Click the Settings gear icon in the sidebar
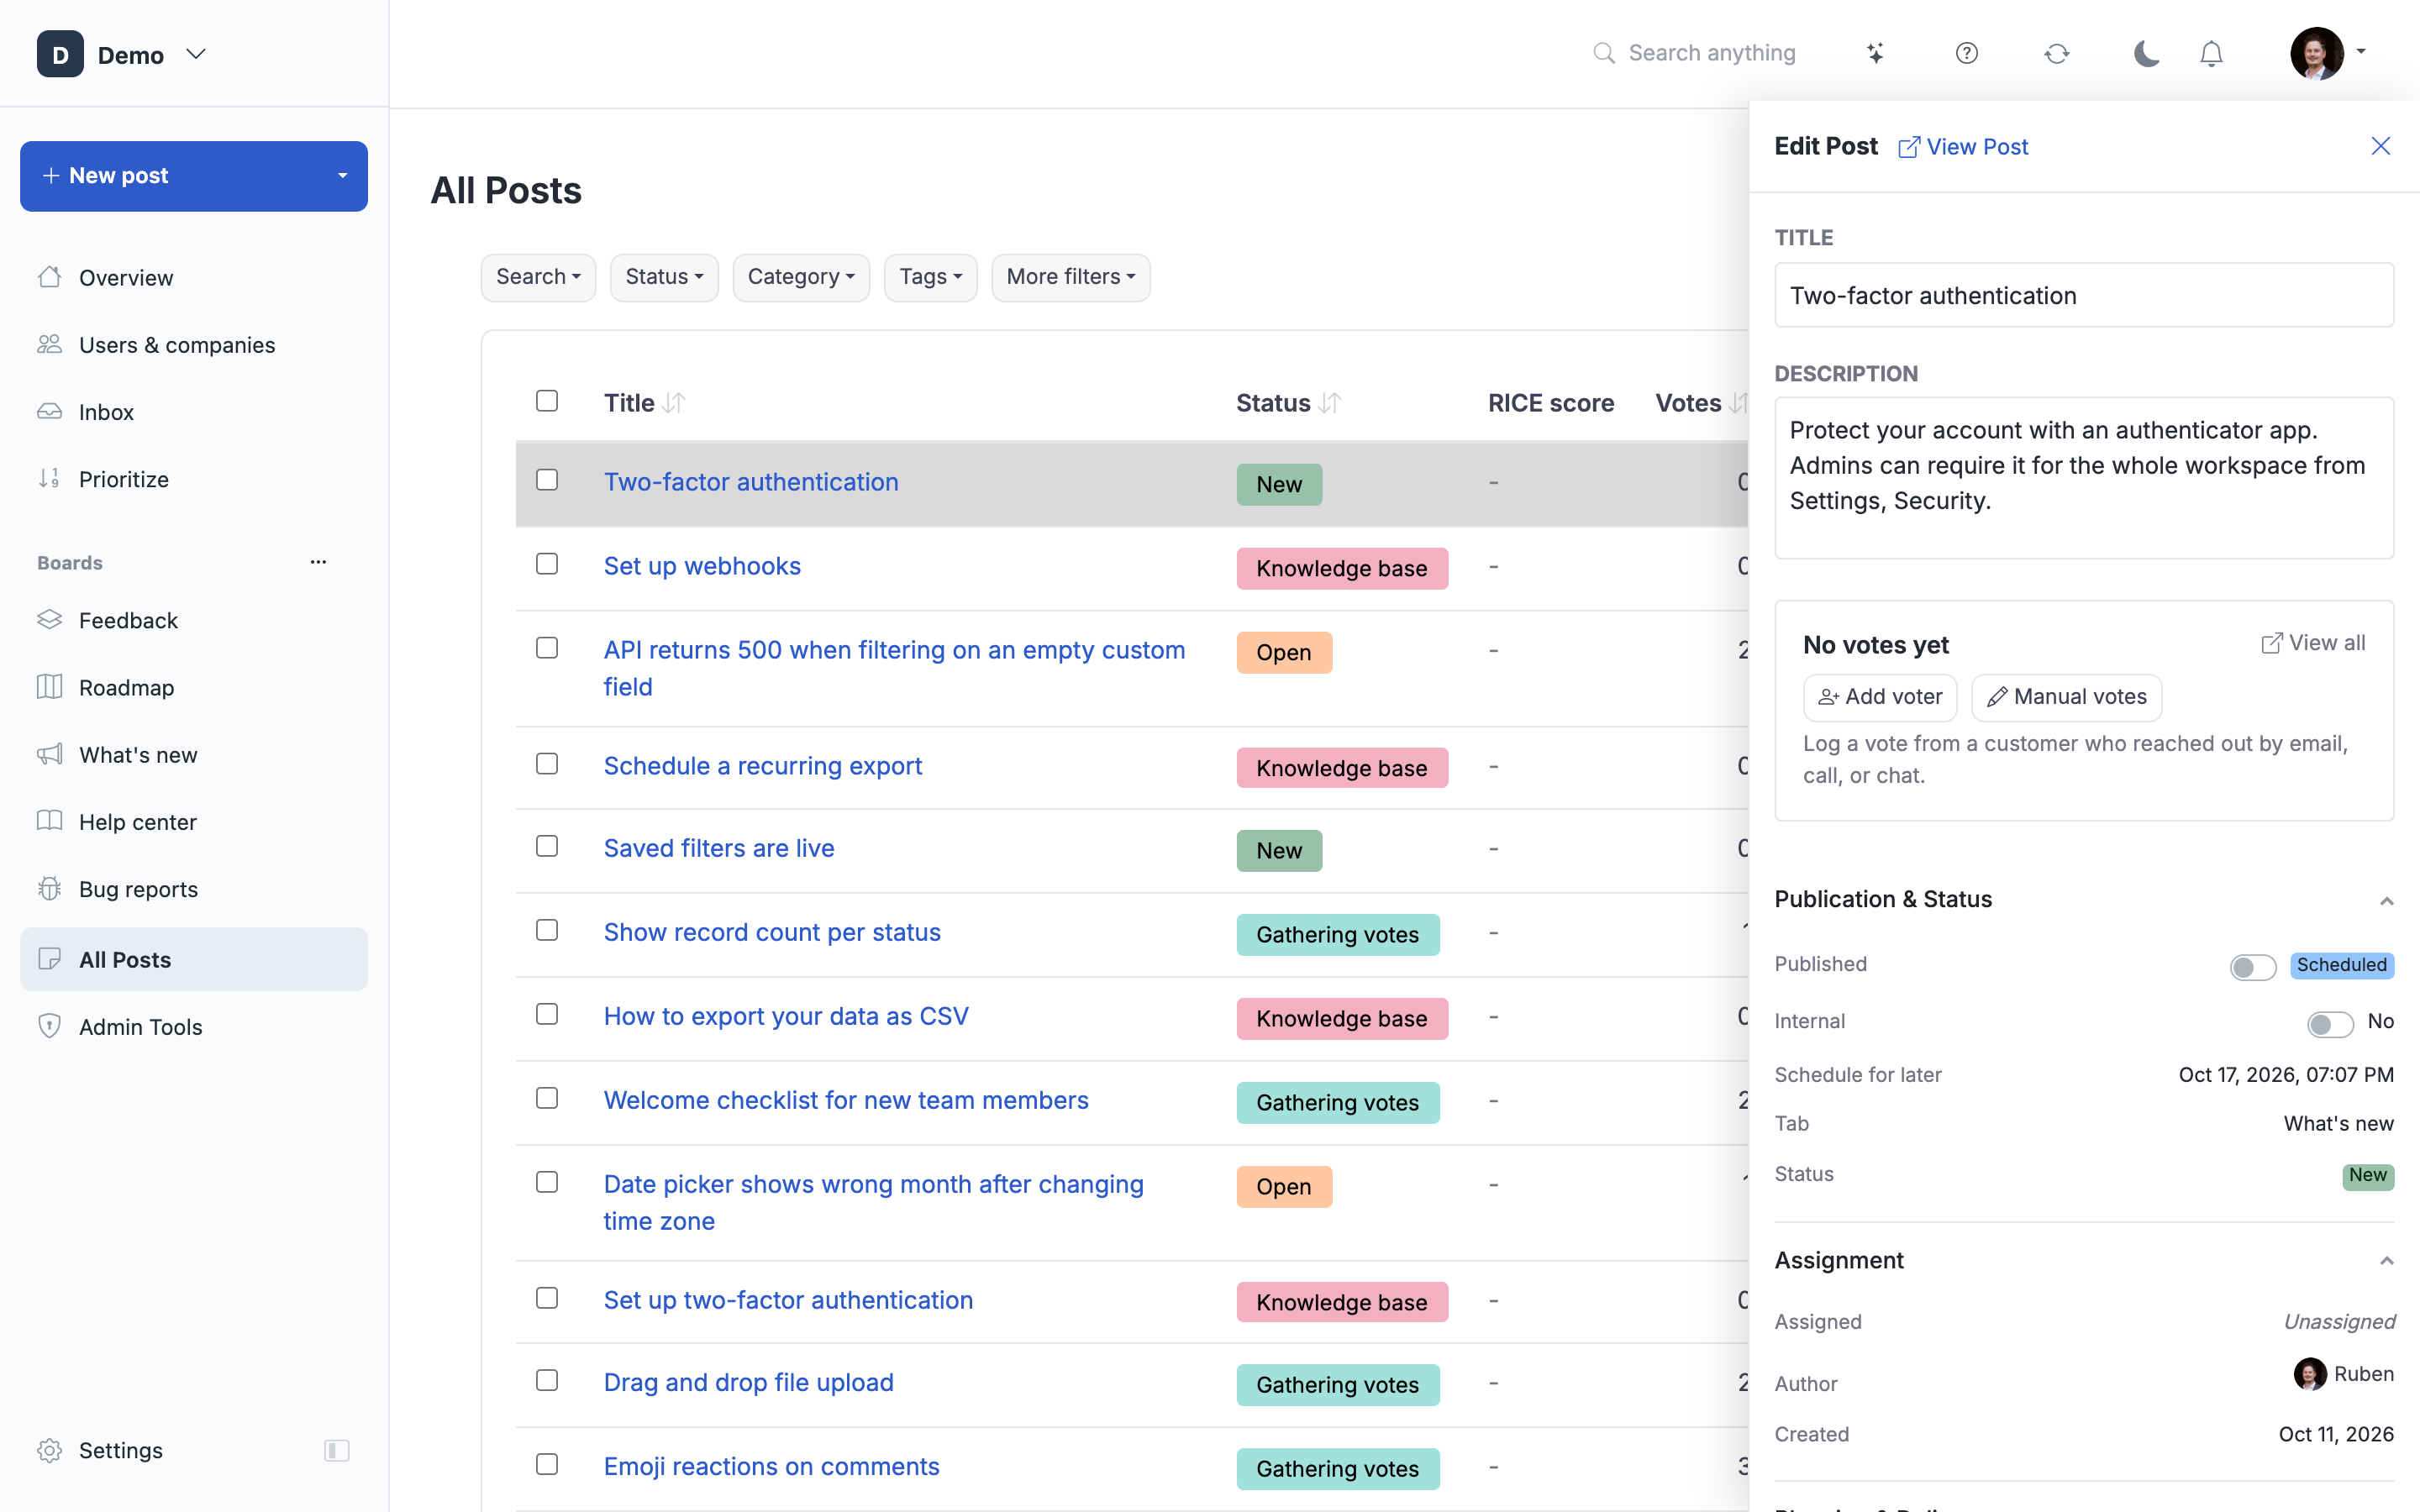 click(x=50, y=1450)
